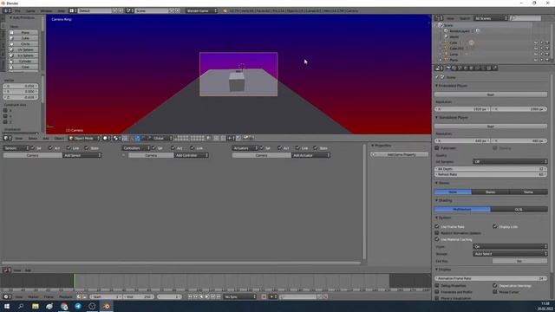This screenshot has width=555, height=312.
Task: Open the Object Mode dropdown
Action: [84, 139]
